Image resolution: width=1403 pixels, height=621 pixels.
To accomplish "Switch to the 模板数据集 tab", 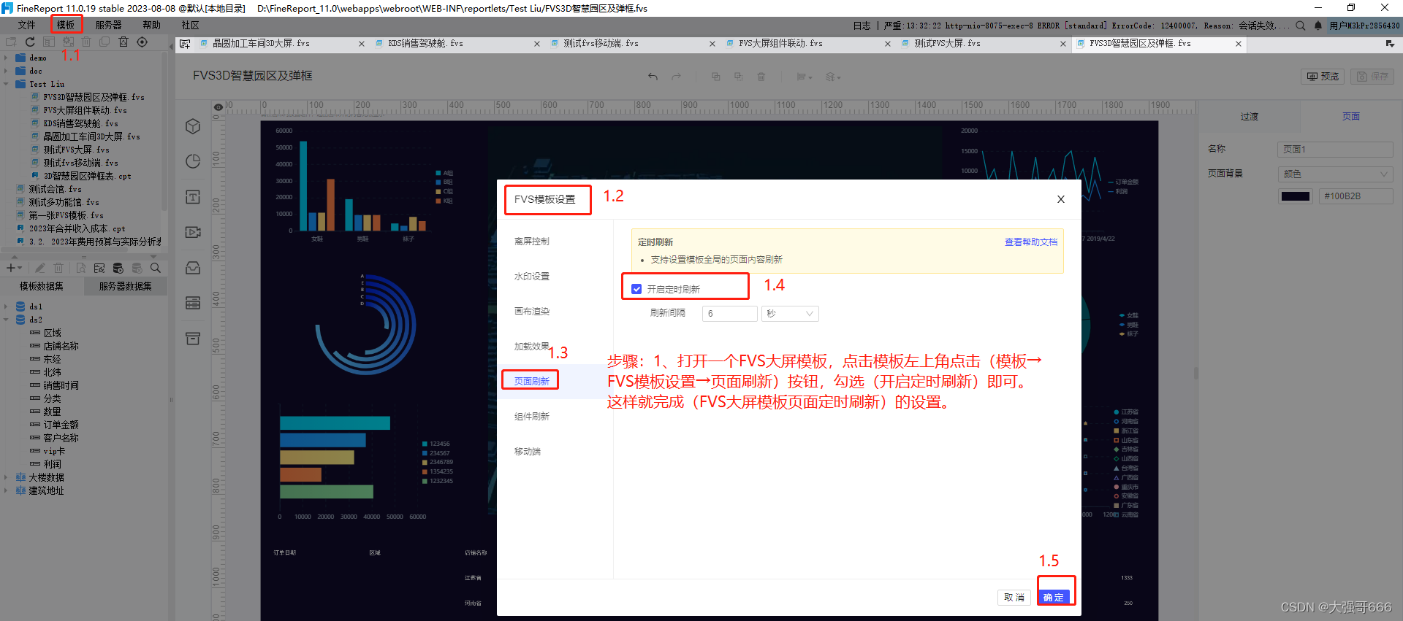I will click(x=42, y=287).
